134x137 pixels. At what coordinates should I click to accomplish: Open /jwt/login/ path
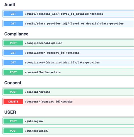pyautogui.click(x=34, y=121)
